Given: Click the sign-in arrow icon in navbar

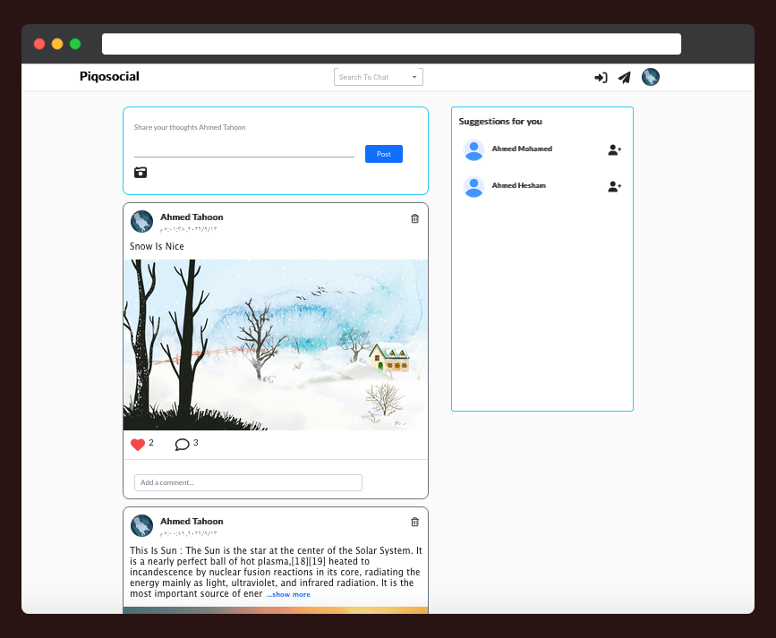Looking at the screenshot, I should (601, 78).
